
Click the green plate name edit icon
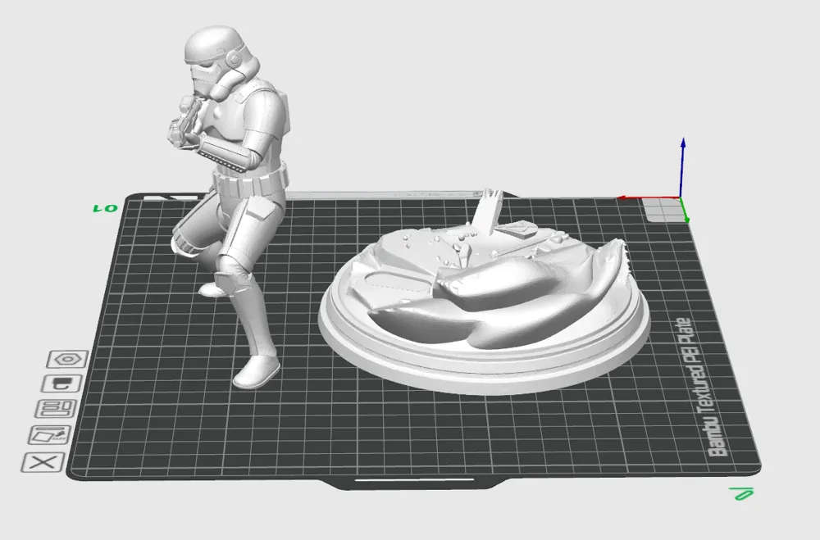point(742,493)
